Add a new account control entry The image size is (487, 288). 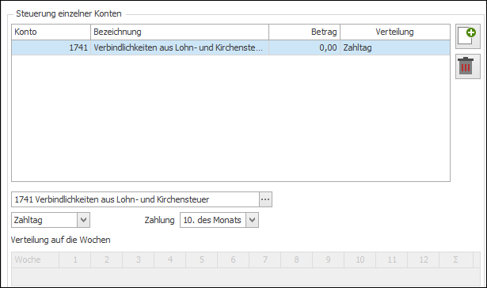click(x=468, y=36)
